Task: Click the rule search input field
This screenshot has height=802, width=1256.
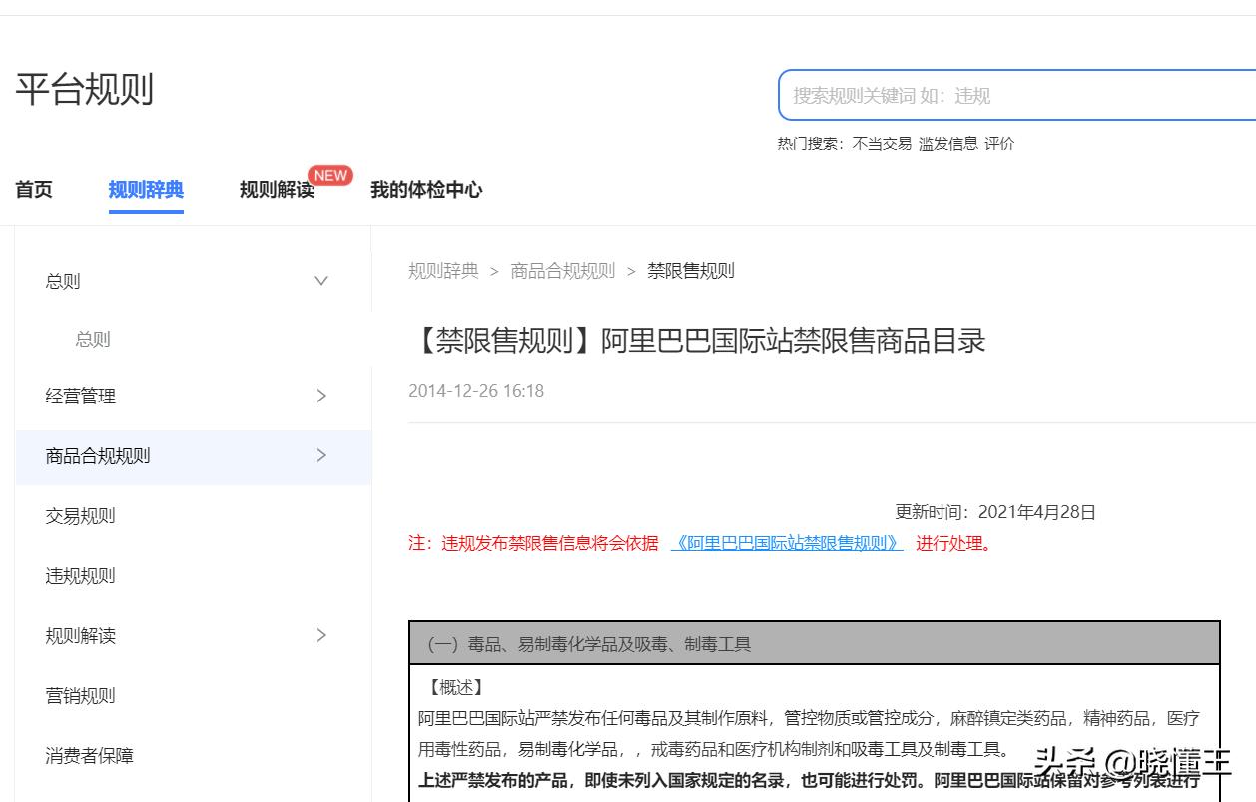Action: (x=998, y=94)
